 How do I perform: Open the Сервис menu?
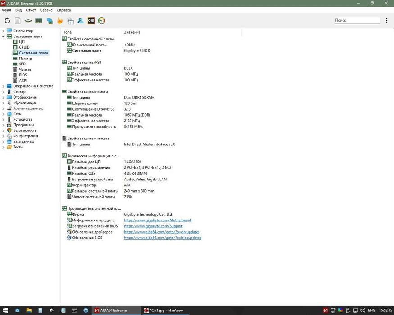[46, 10]
